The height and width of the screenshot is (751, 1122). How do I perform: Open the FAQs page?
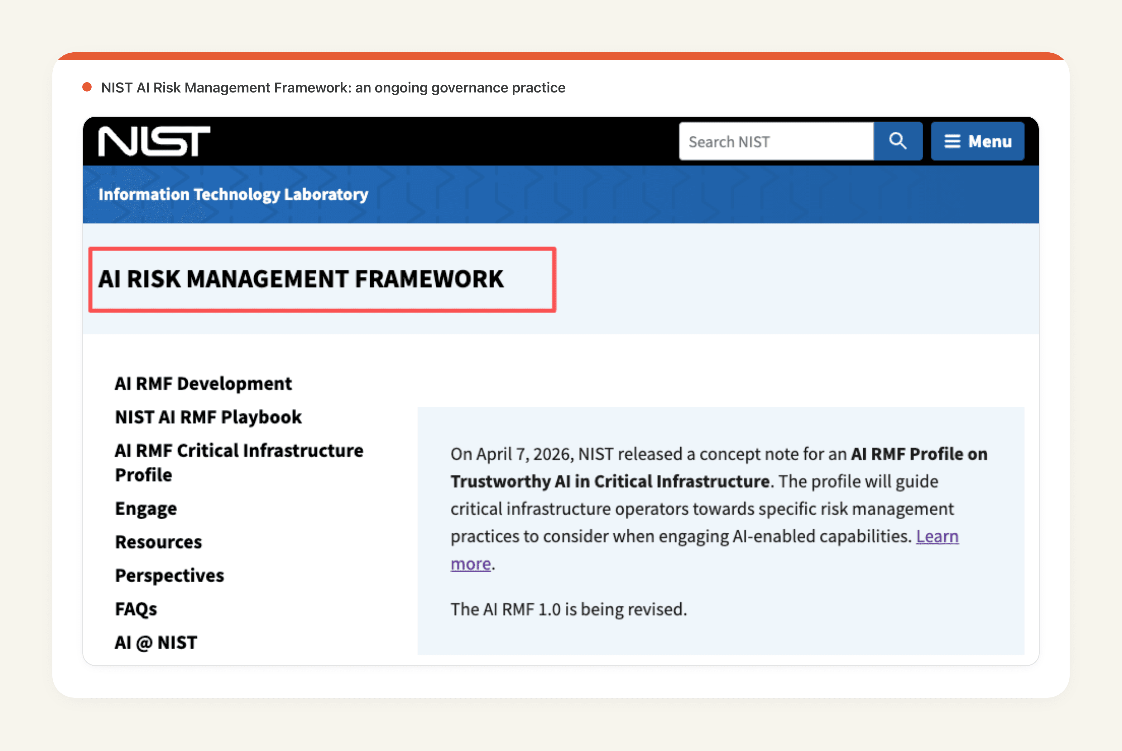click(136, 609)
